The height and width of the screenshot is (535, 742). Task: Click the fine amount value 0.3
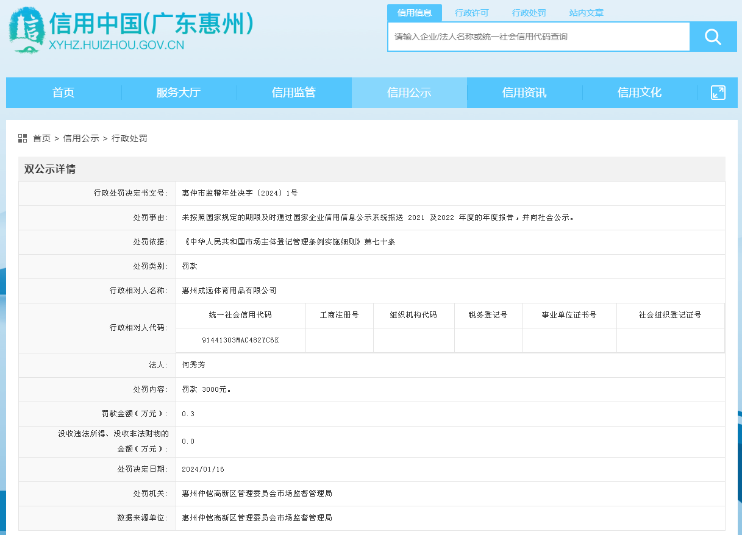[x=188, y=414]
